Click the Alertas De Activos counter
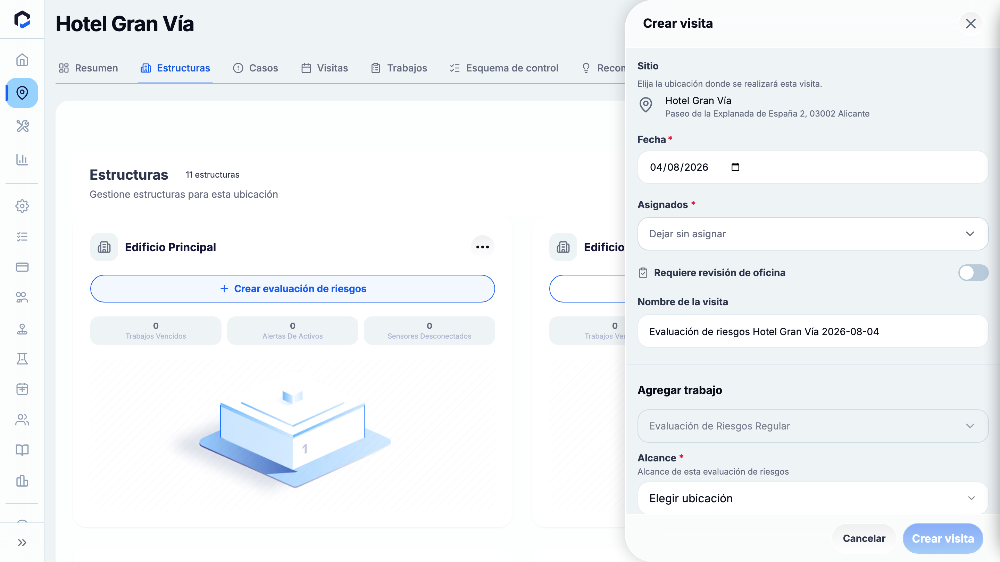Image resolution: width=1000 pixels, height=562 pixels. click(x=292, y=331)
